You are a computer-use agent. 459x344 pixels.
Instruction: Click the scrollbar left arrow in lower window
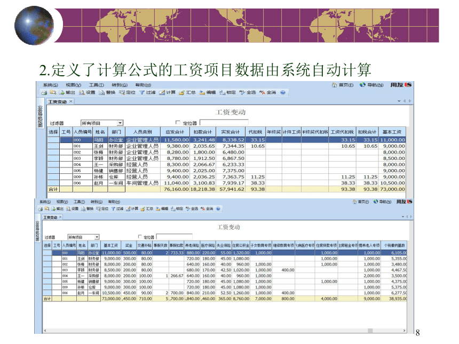click(45, 331)
